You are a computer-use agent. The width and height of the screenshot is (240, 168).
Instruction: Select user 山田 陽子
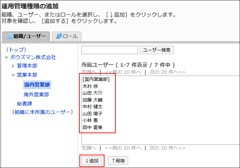92,114
